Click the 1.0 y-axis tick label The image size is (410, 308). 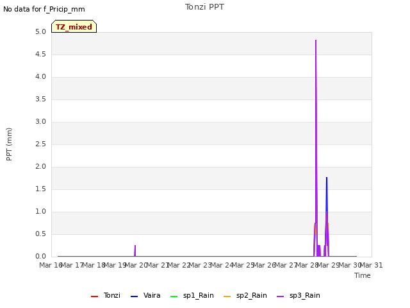point(40,211)
